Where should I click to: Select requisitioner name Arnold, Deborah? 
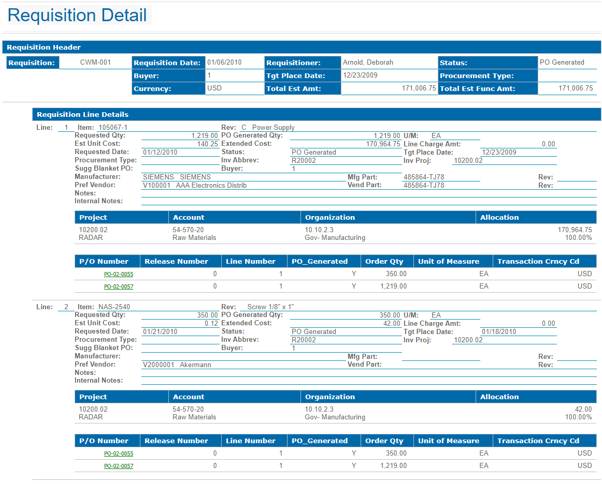click(368, 63)
